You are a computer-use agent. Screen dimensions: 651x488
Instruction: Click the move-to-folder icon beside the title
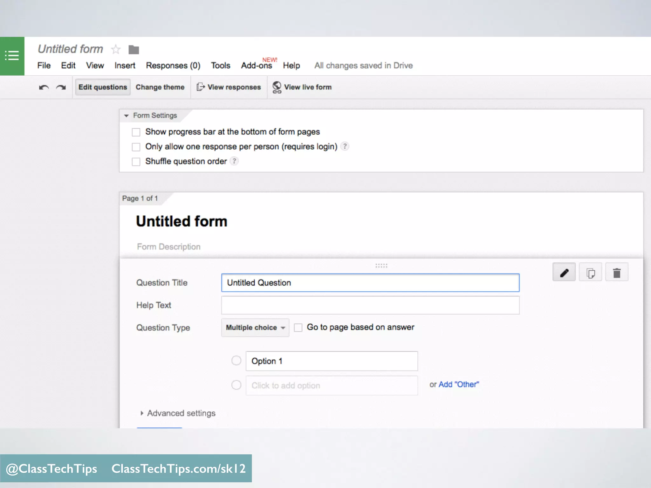point(134,50)
